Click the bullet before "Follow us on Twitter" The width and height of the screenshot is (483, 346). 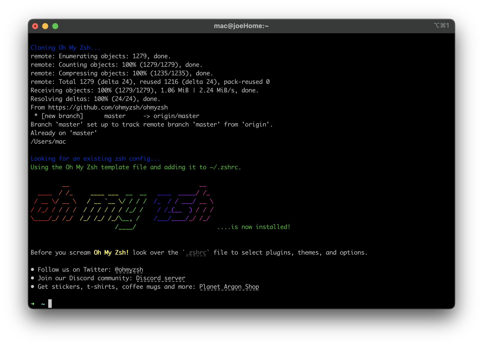click(32, 269)
